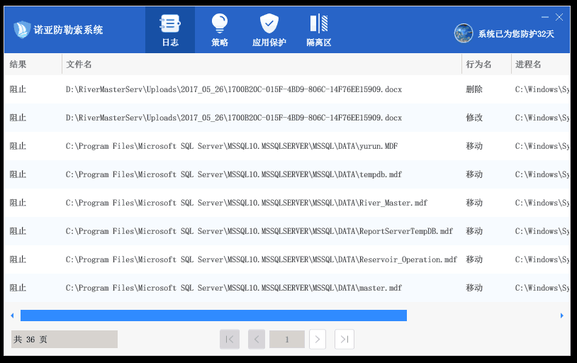The image size is (577, 363).
Task: Click the 诺亚防勒索系统 shield logo
Action: [x=22, y=30]
